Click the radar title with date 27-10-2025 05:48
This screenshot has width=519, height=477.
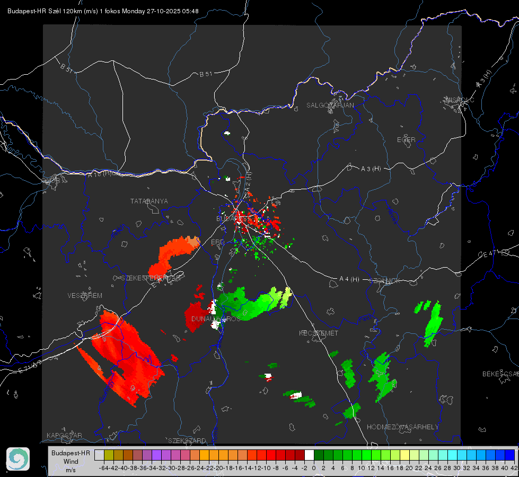coord(103,11)
